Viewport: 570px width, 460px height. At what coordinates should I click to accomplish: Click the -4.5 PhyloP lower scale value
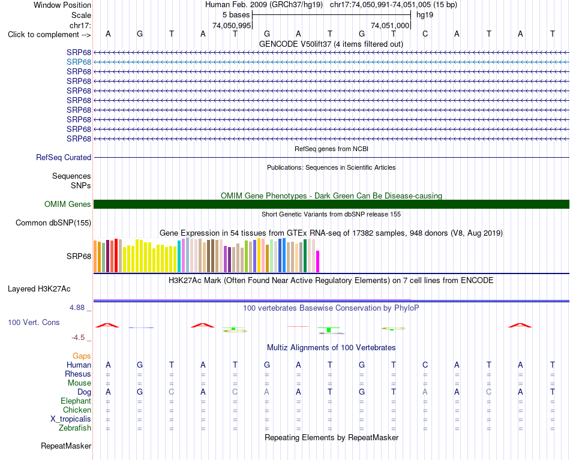(78, 338)
